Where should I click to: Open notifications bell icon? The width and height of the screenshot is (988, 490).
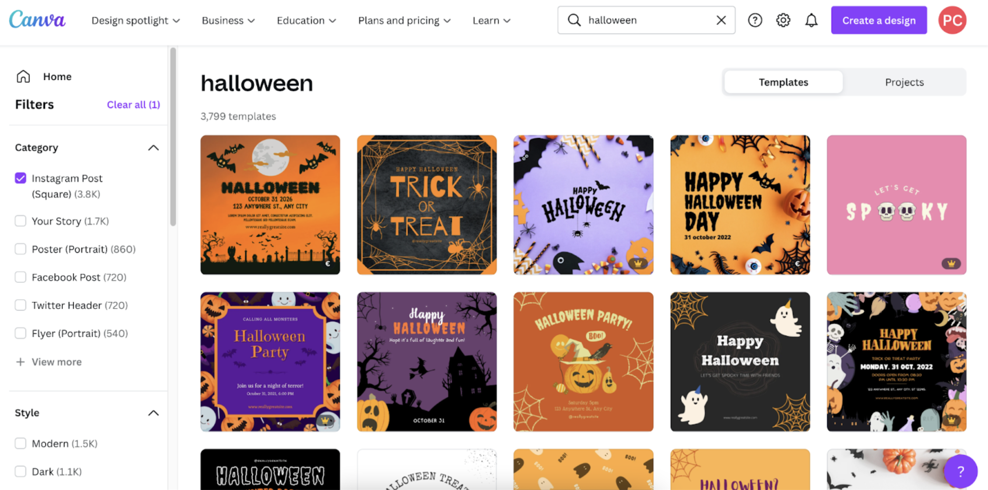(811, 20)
